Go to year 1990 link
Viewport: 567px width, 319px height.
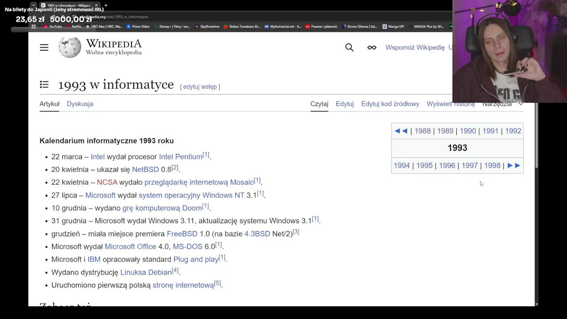coord(468,131)
